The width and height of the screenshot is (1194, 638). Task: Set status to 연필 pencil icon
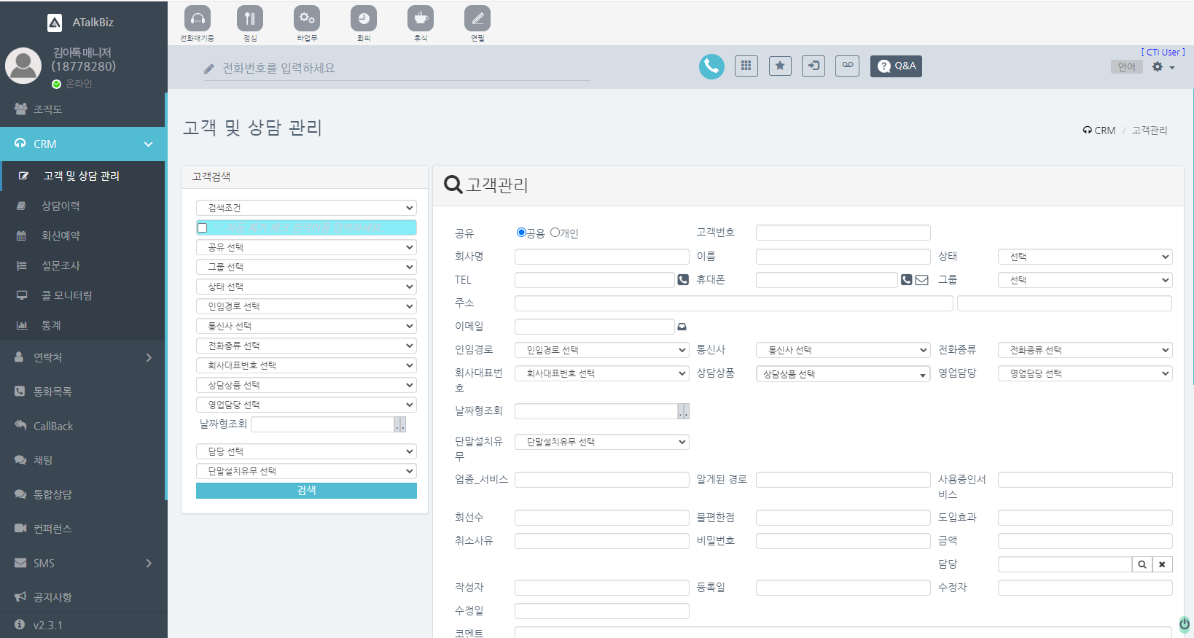477,18
